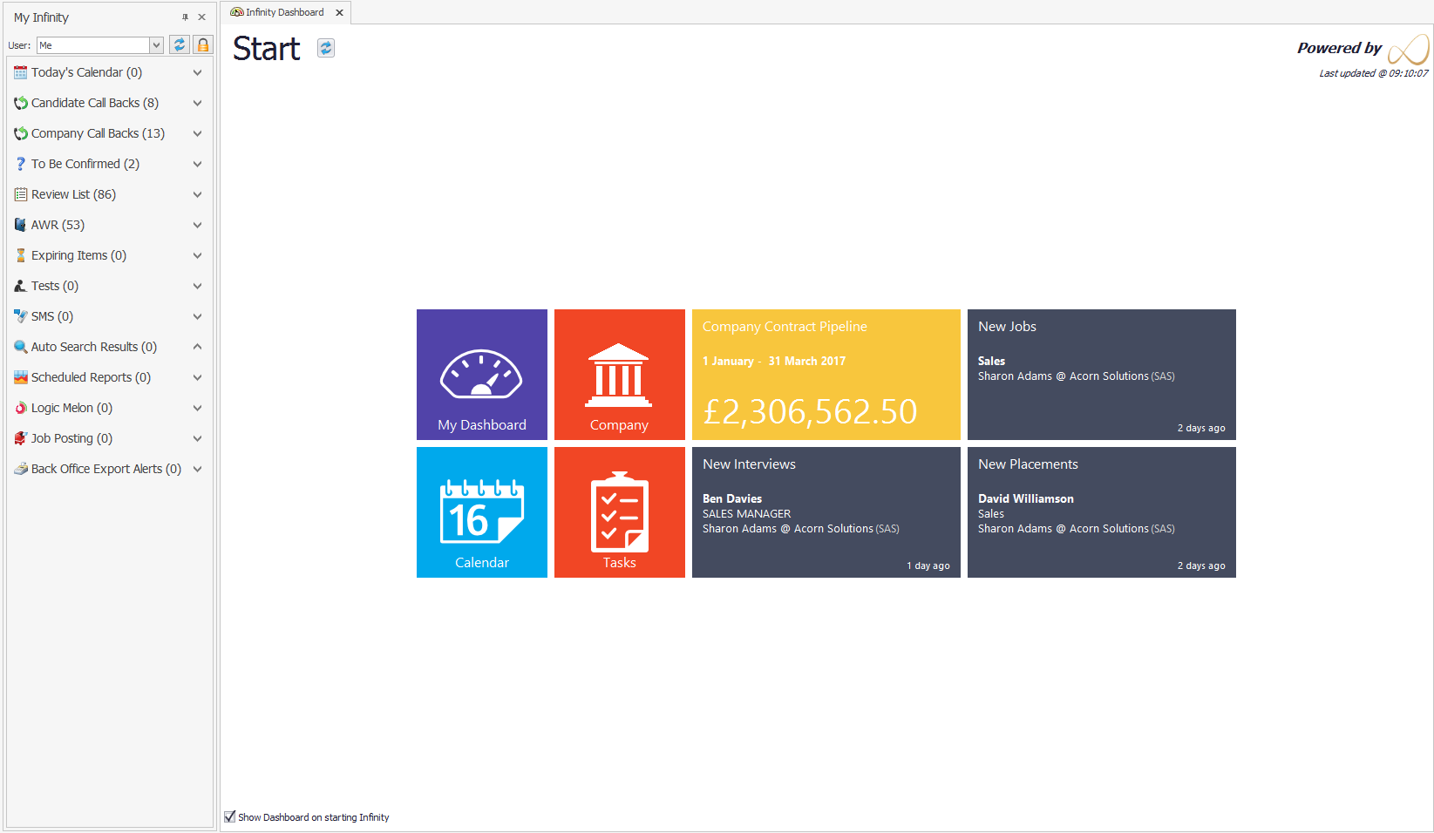Expand Job Posting section chevron
The width and height of the screenshot is (1434, 833).
coord(198,438)
